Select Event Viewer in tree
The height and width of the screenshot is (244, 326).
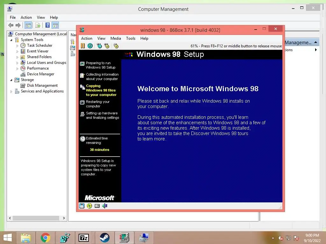click(38, 51)
